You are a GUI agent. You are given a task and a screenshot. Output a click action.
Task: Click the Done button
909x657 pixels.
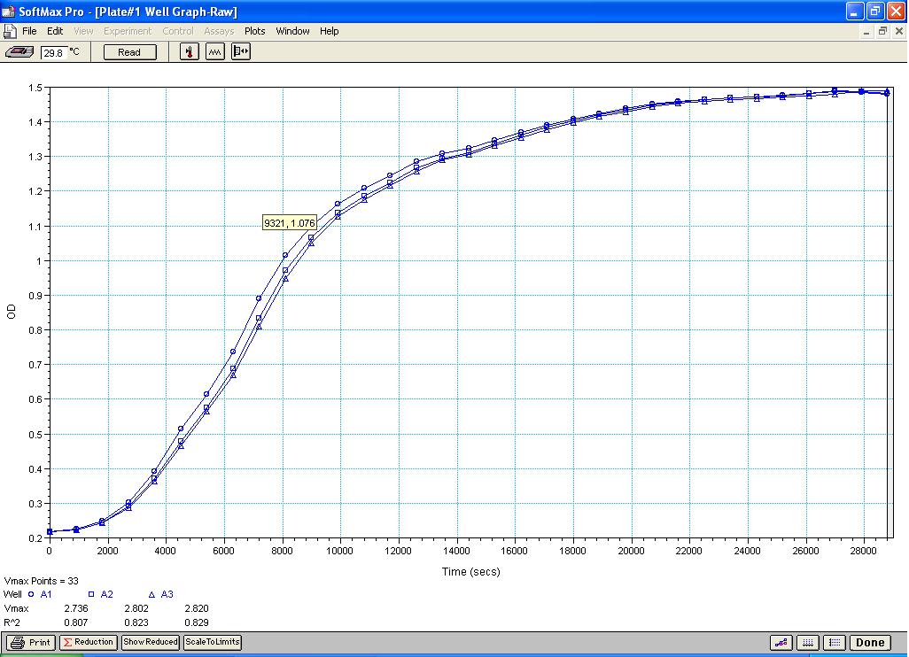[870, 643]
